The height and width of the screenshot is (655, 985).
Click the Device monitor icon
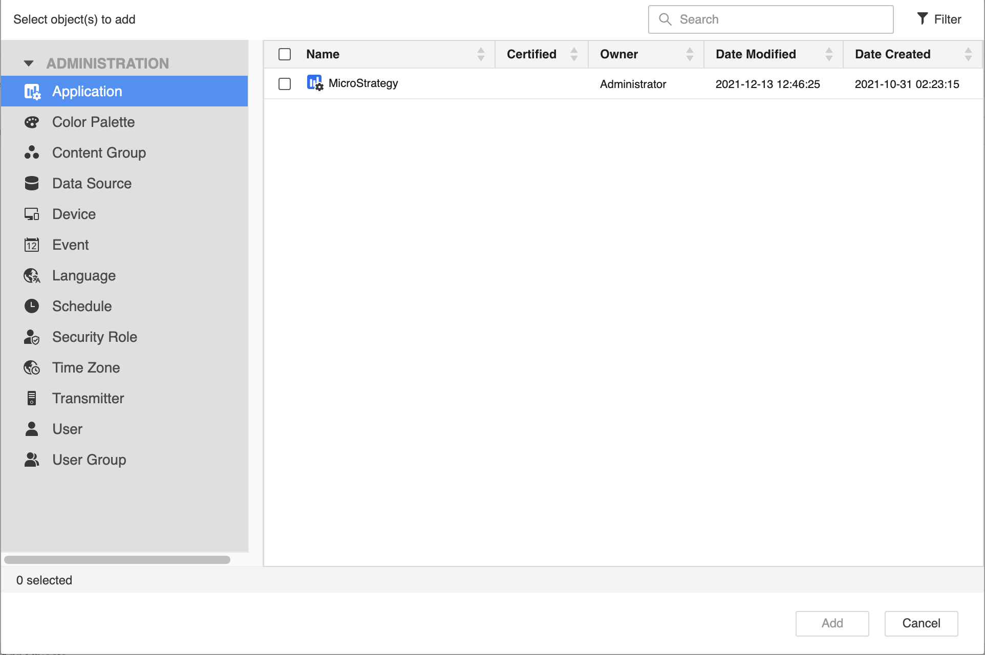click(32, 214)
